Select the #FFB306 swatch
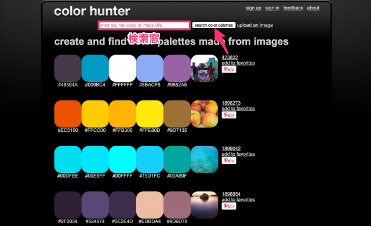Screen dimensions: 371x226 (x=122, y=114)
